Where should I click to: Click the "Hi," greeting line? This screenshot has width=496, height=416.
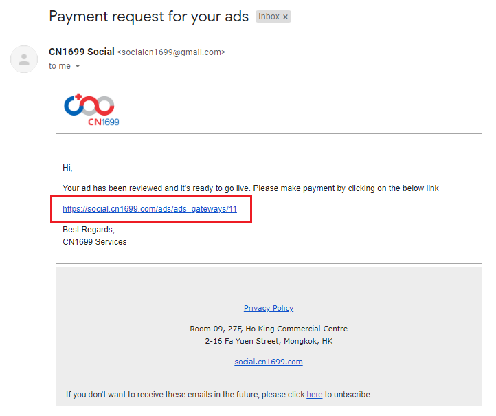tap(67, 168)
